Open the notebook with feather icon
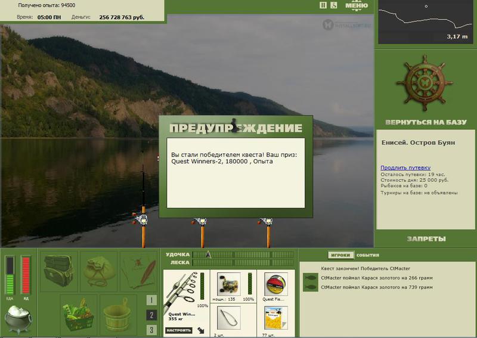The image size is (477, 338). coord(138,271)
